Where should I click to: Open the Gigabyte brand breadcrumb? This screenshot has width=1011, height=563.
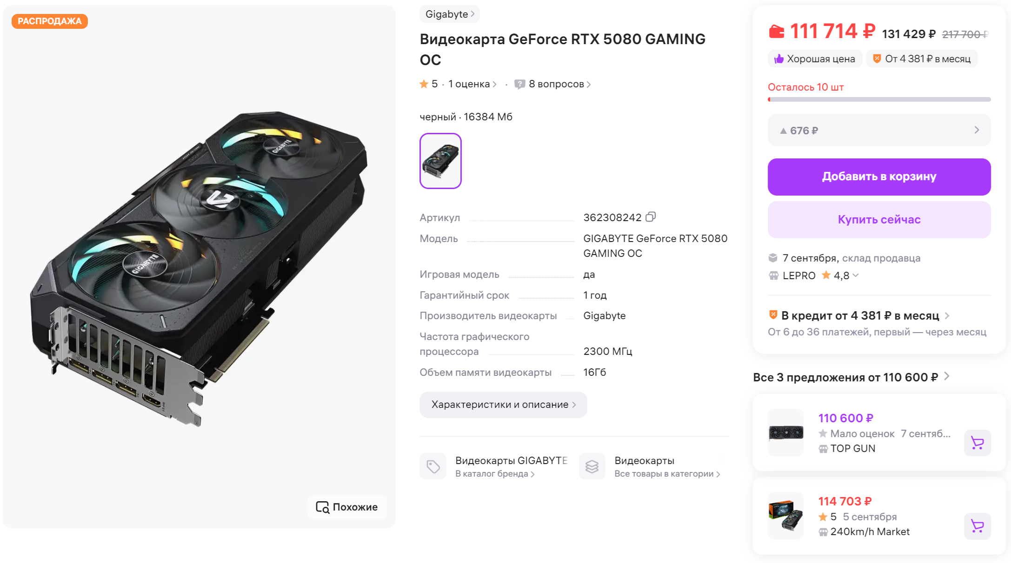pyautogui.click(x=449, y=14)
